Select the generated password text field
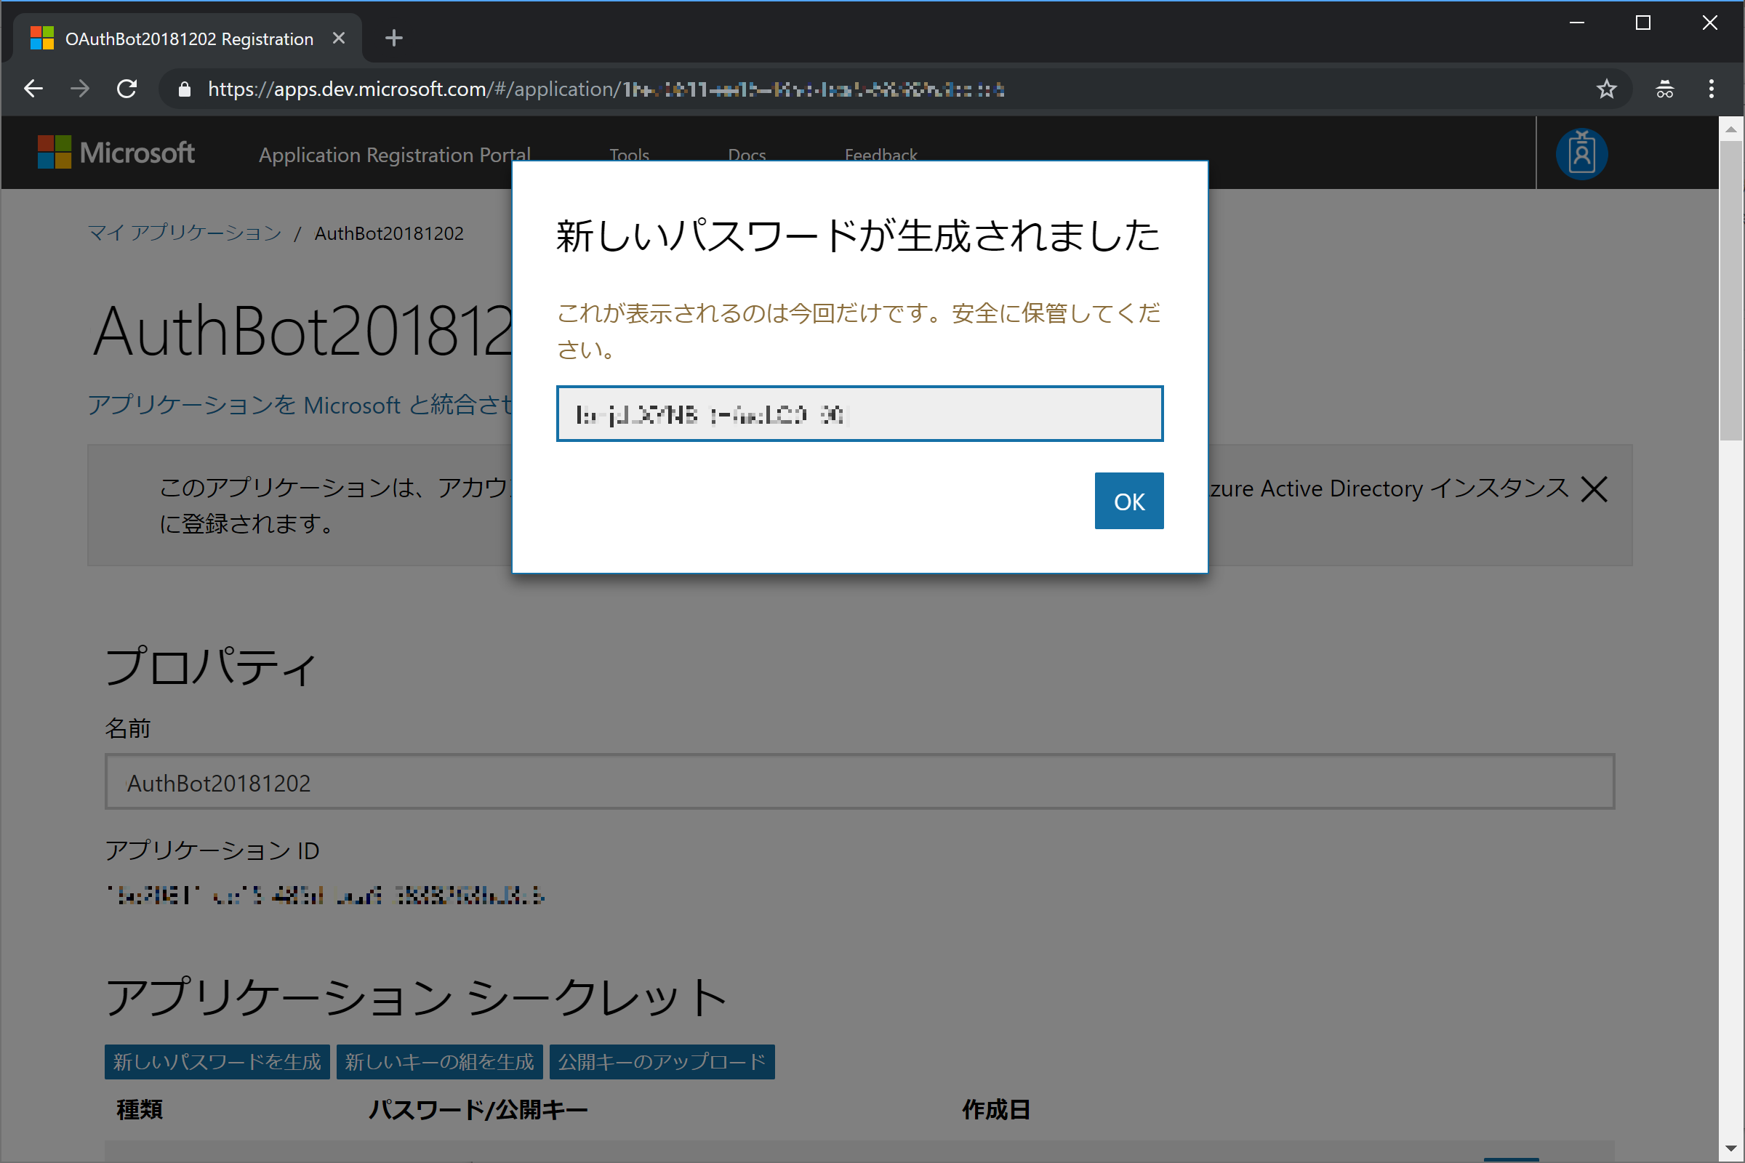The width and height of the screenshot is (1745, 1163). pyautogui.click(x=859, y=413)
